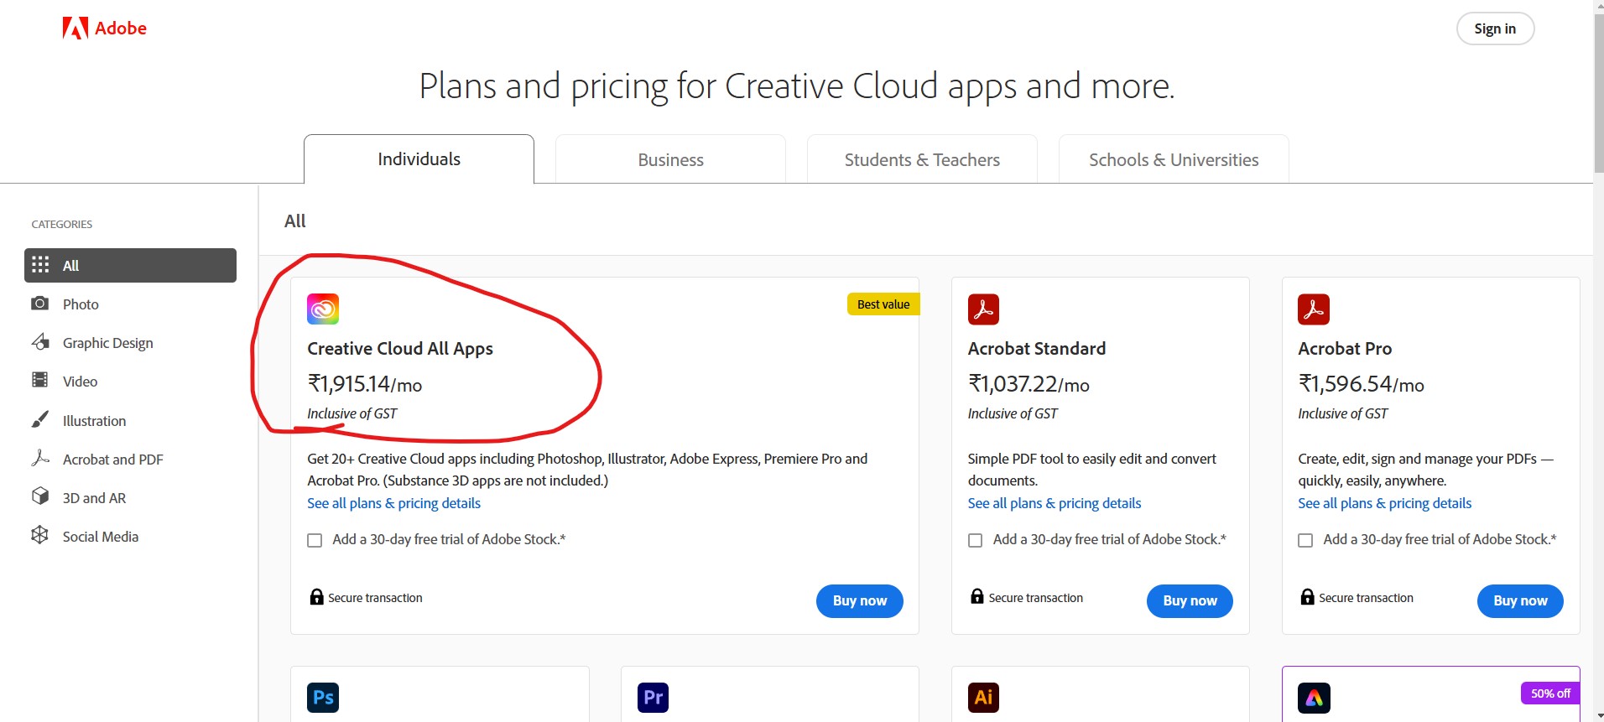Click the ₹1,037.22/mo price
The width and height of the screenshot is (1604, 722).
pyautogui.click(x=1029, y=384)
